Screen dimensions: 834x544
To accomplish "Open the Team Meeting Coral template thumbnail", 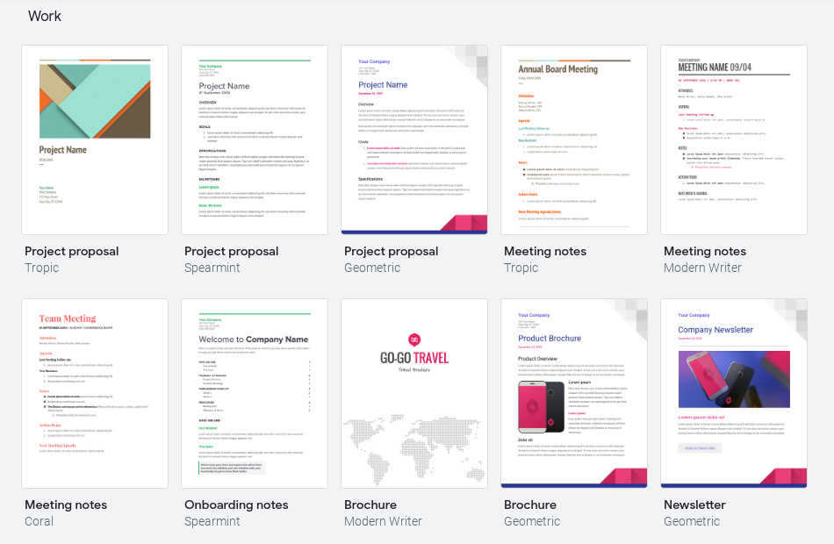I will pos(95,393).
